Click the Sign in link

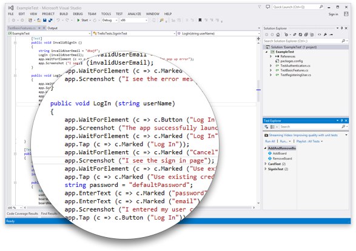333,14
